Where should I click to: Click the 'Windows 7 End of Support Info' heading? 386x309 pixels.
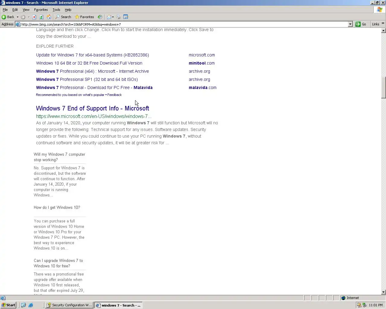pyautogui.click(x=93, y=108)
